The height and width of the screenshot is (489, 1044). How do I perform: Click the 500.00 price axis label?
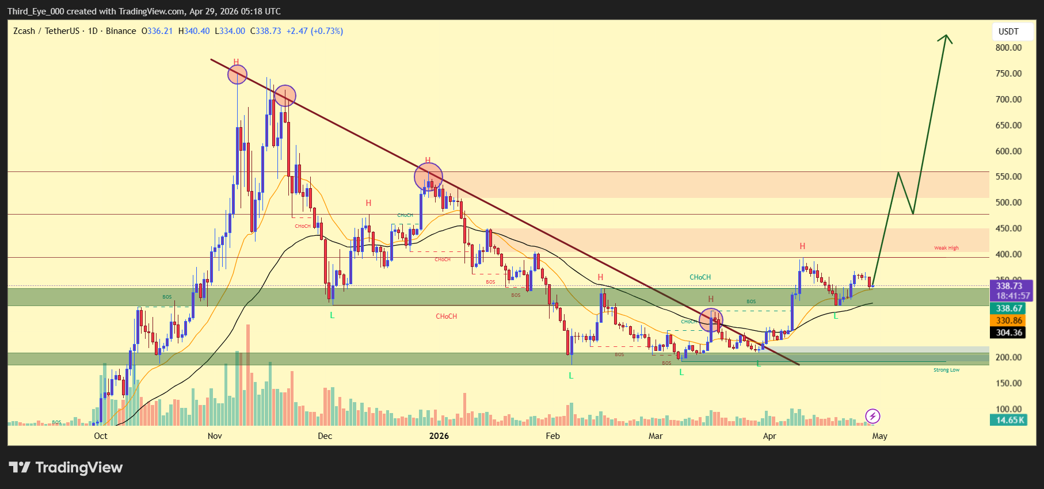1009,203
